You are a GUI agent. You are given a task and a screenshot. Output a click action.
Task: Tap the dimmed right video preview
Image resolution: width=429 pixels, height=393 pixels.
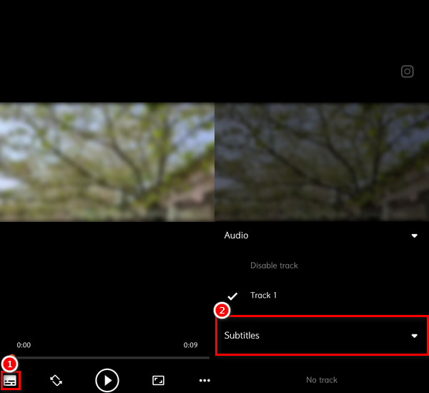pos(322,162)
